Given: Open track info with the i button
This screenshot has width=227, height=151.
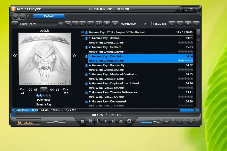Looking at the screenshot, I should pos(44,90).
